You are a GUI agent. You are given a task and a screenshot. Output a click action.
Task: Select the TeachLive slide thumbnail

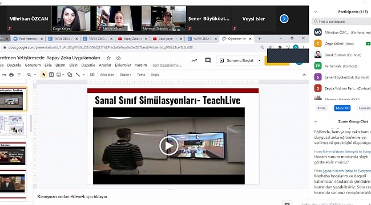pyautogui.click(x=13, y=99)
